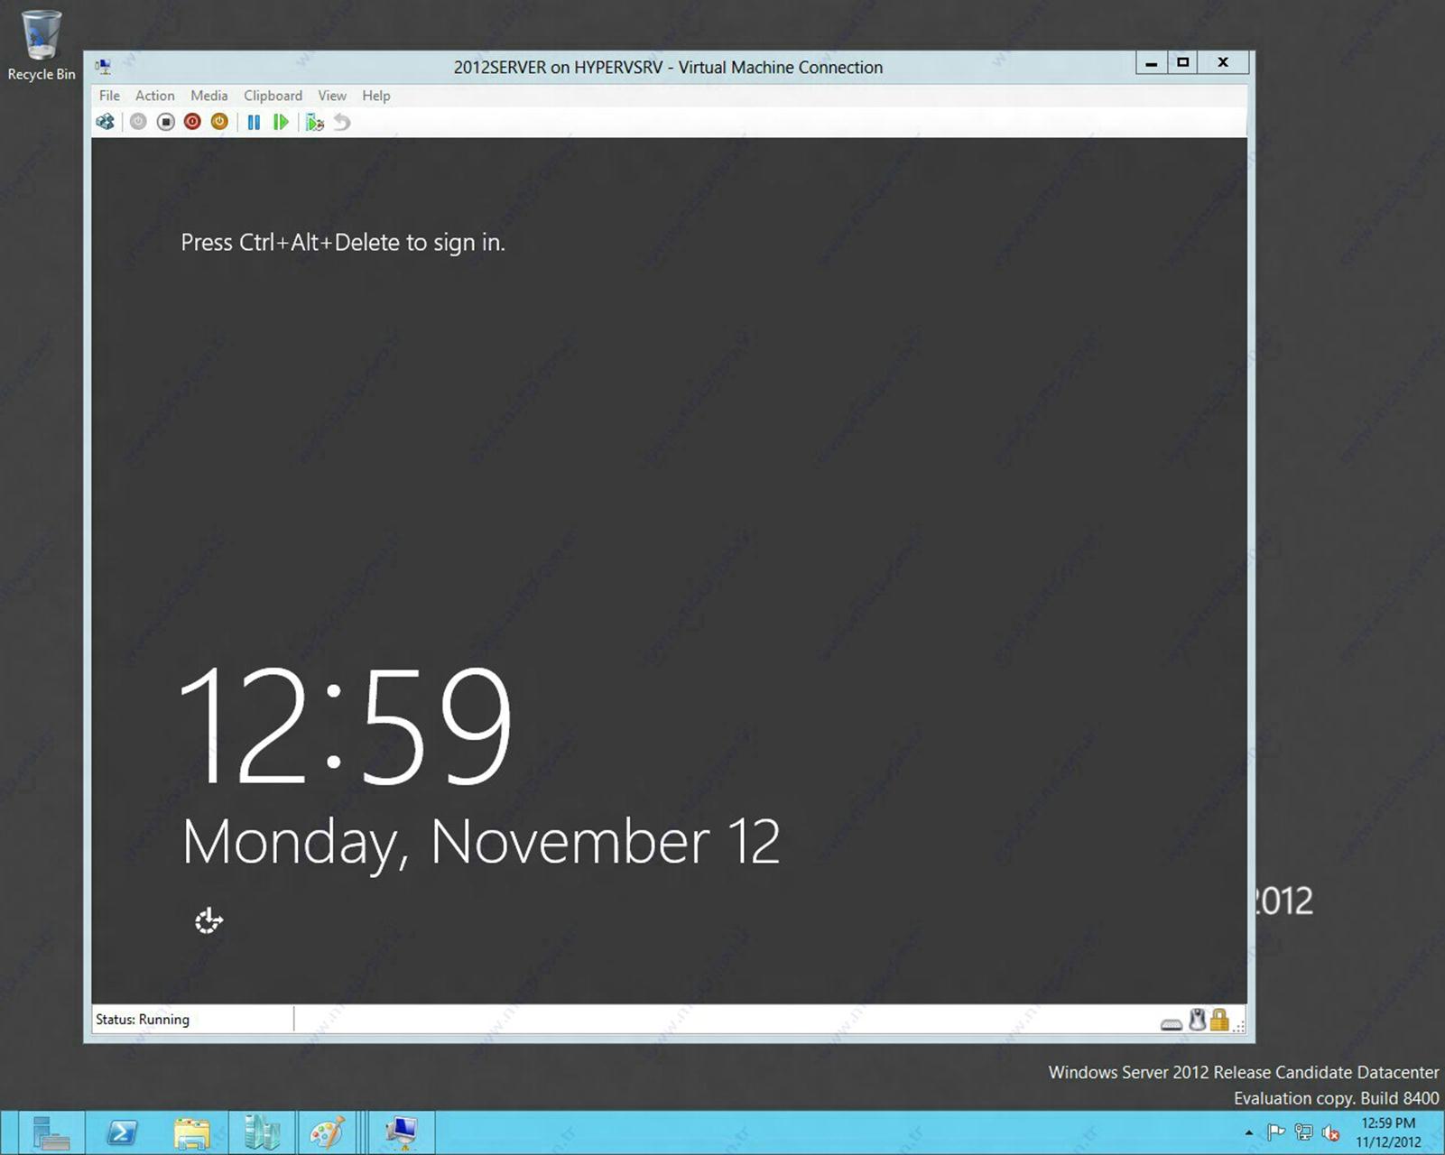Open Server Manager from the taskbar
Screen dimensions: 1445x1155
click(x=51, y=1132)
